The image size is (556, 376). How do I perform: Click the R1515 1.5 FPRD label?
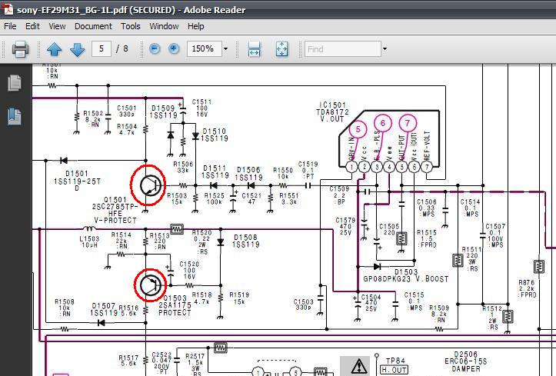click(427, 238)
